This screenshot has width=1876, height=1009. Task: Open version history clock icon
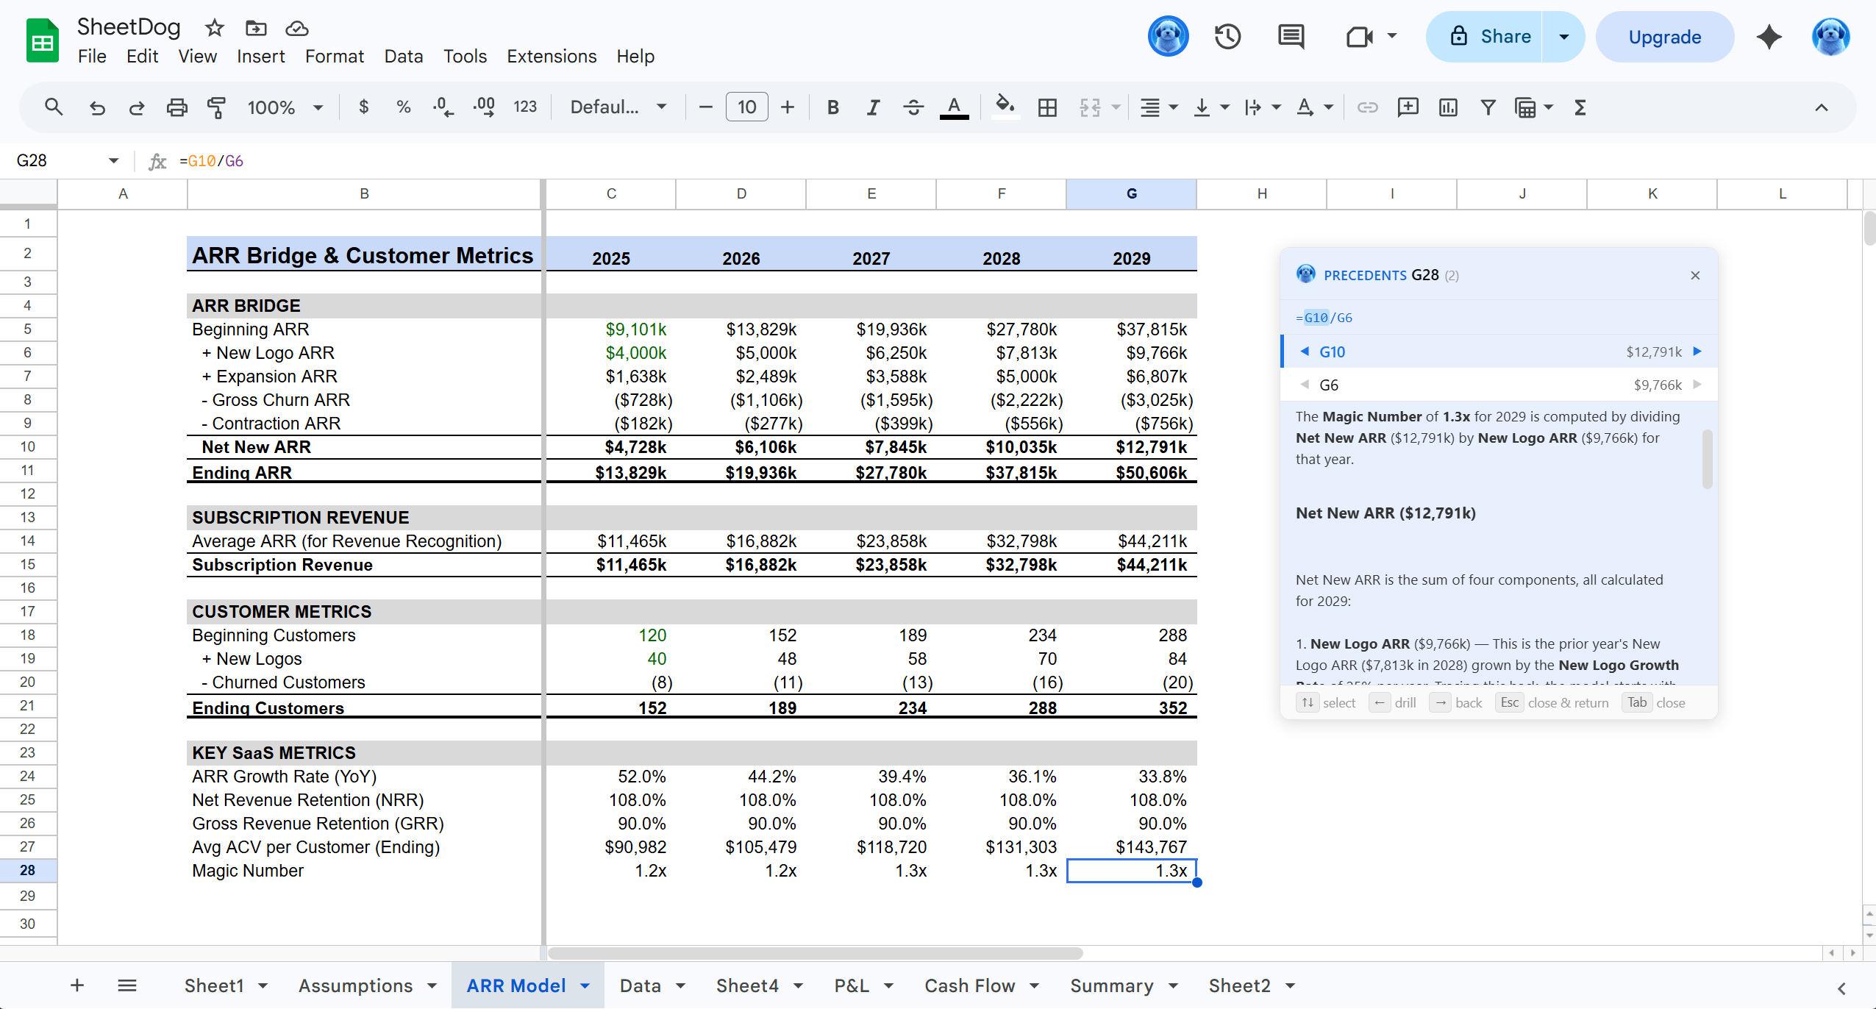(x=1227, y=37)
